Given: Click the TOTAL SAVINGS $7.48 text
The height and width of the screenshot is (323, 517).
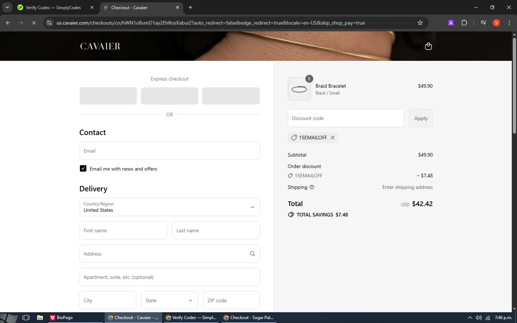Looking at the screenshot, I should [322, 215].
